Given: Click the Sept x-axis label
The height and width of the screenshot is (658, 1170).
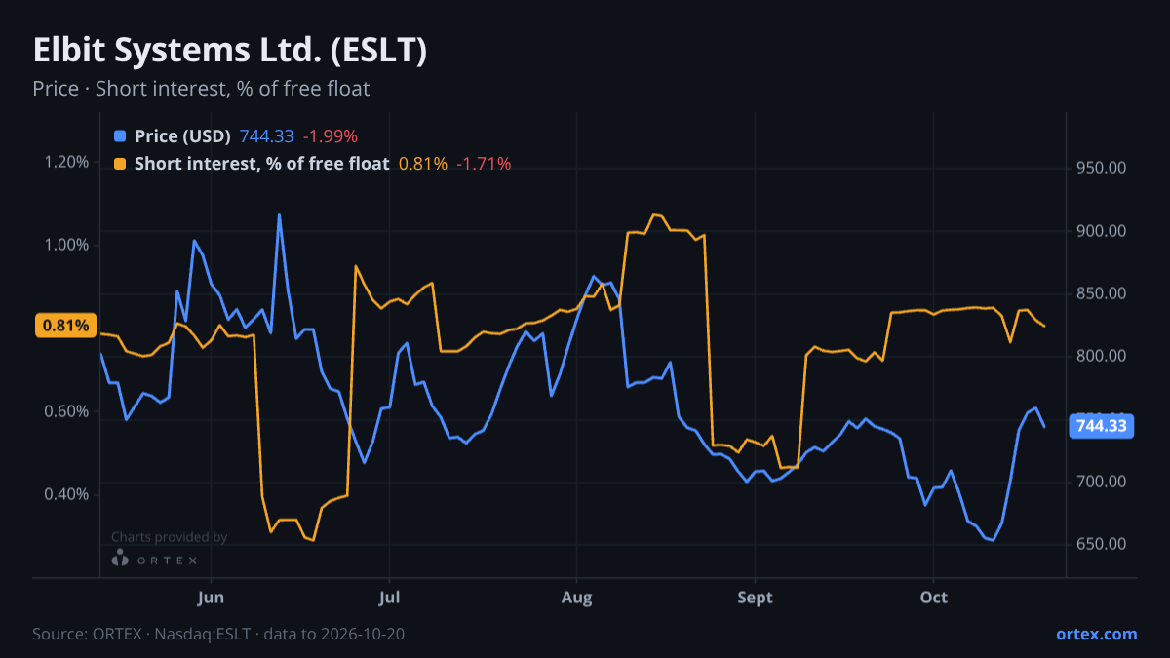Looking at the screenshot, I should (755, 596).
